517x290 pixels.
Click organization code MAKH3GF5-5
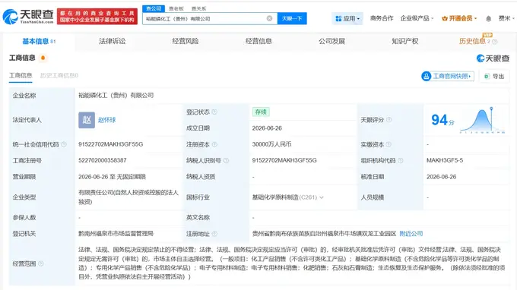pyautogui.click(x=445, y=160)
